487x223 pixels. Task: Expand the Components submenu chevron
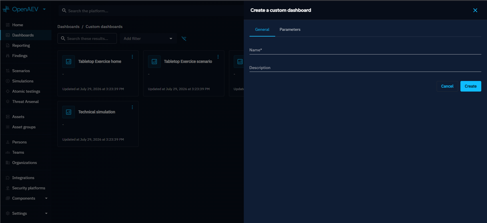click(x=46, y=198)
